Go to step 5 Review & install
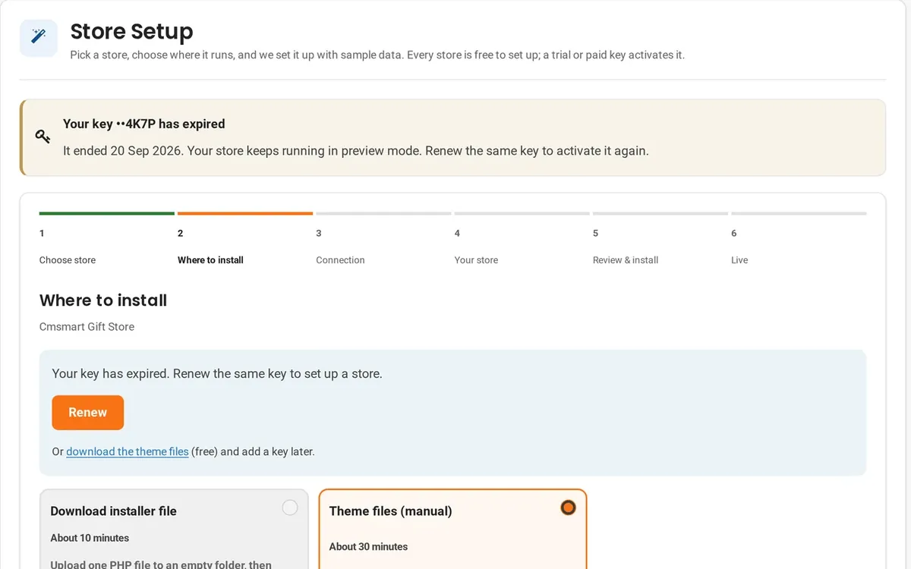This screenshot has height=569, width=911. [660, 240]
